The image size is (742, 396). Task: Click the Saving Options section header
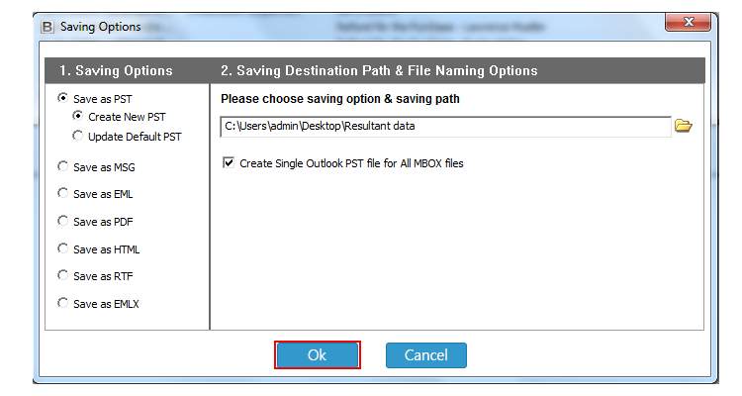click(x=116, y=70)
